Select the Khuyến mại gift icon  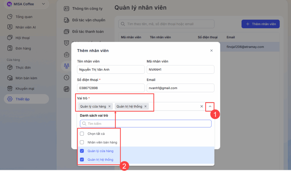(10, 88)
